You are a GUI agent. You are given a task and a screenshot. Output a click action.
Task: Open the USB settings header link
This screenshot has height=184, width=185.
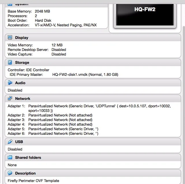pos(19,142)
